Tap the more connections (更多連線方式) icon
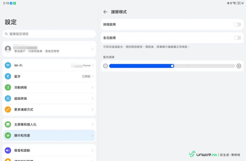 click(8, 109)
